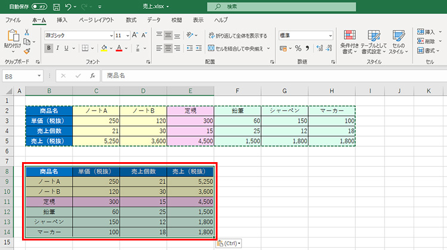Screen dimensions: 447x250
Task: Switch to the 挿入 (Insert) tab
Action: pyautogui.click(x=62, y=20)
